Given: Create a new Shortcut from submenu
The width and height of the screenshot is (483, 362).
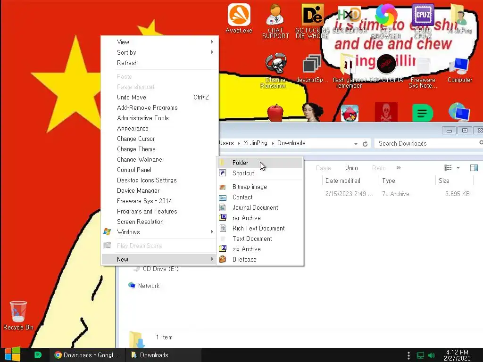Looking at the screenshot, I should point(260,173).
